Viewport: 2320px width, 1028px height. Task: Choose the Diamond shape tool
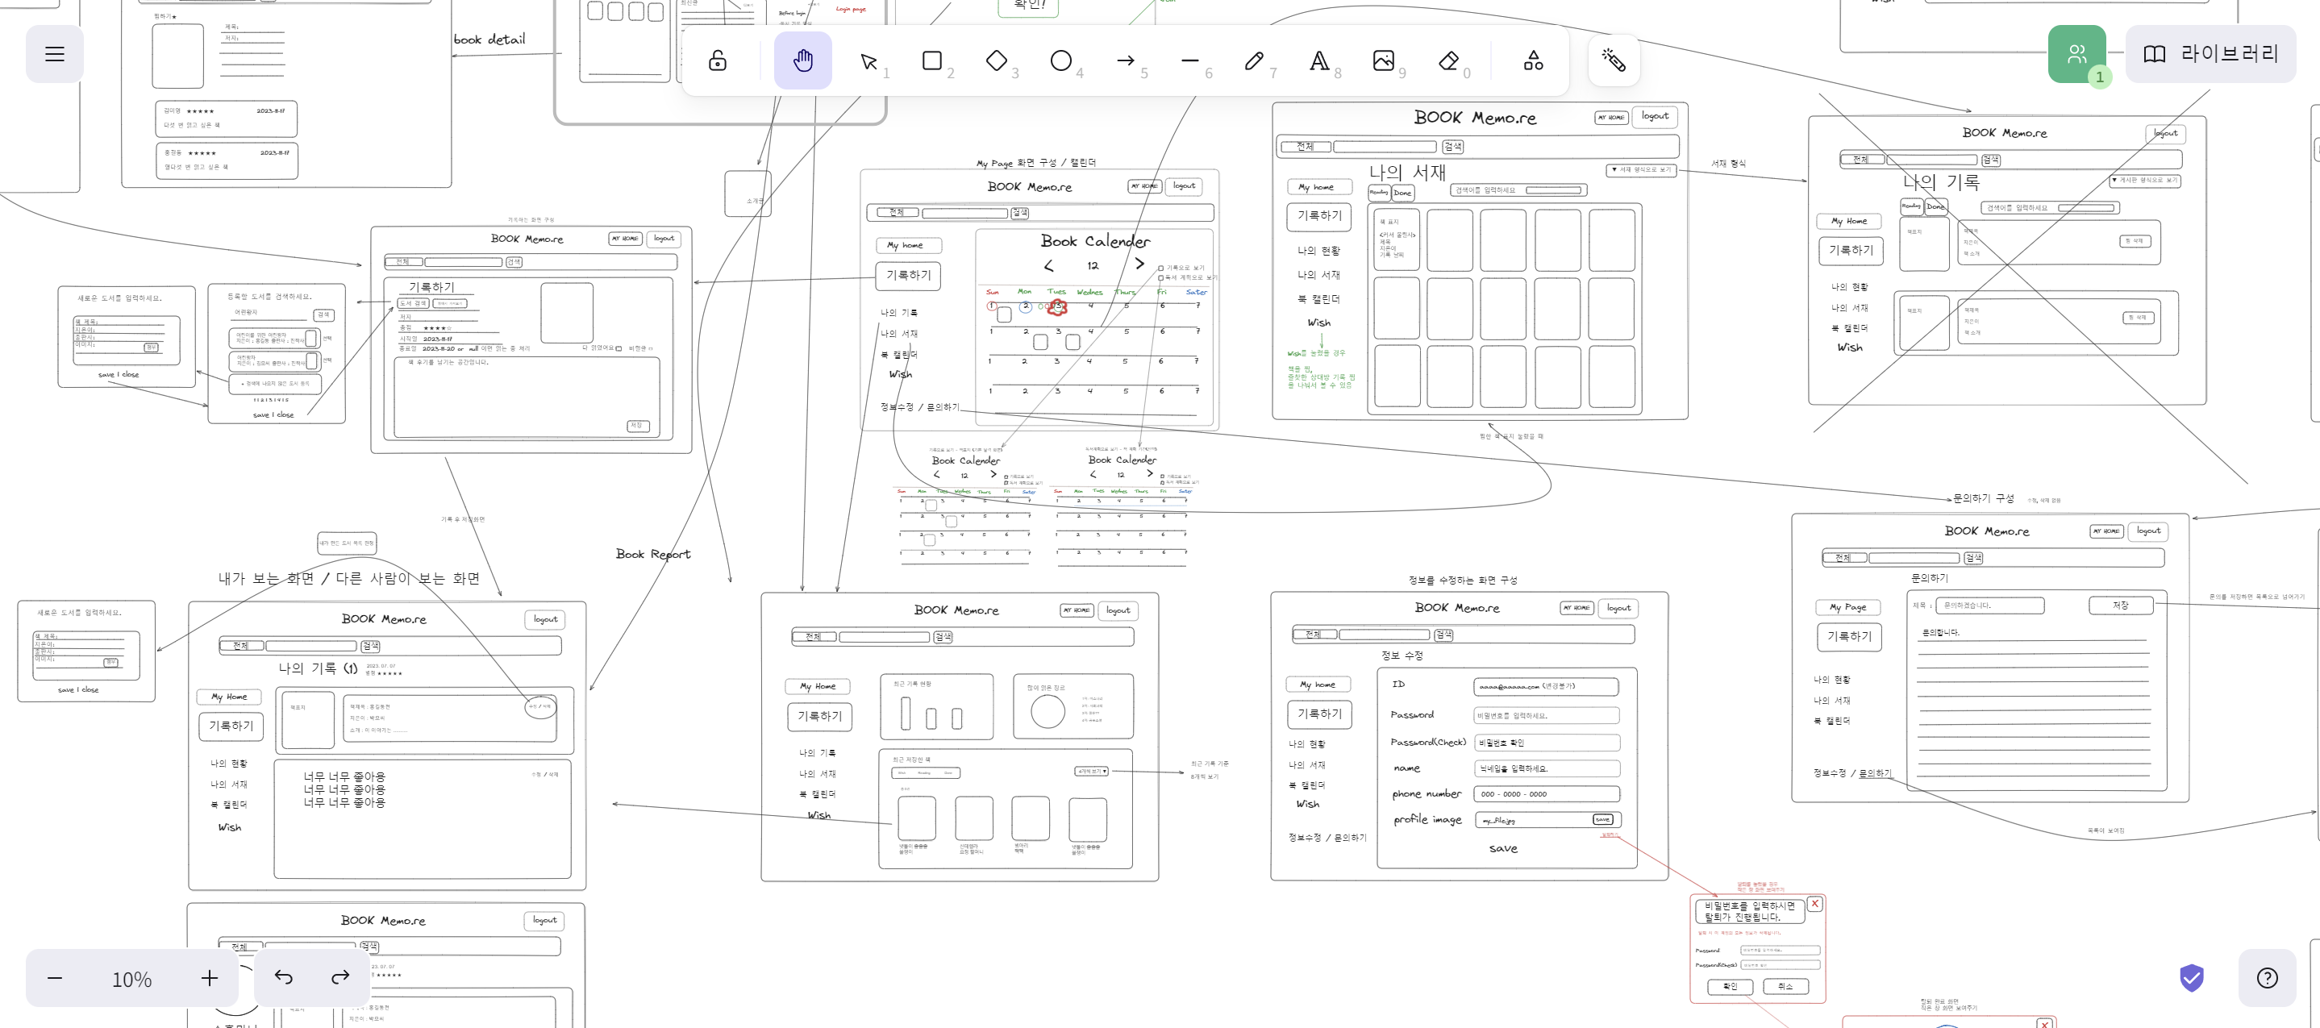pos(996,60)
